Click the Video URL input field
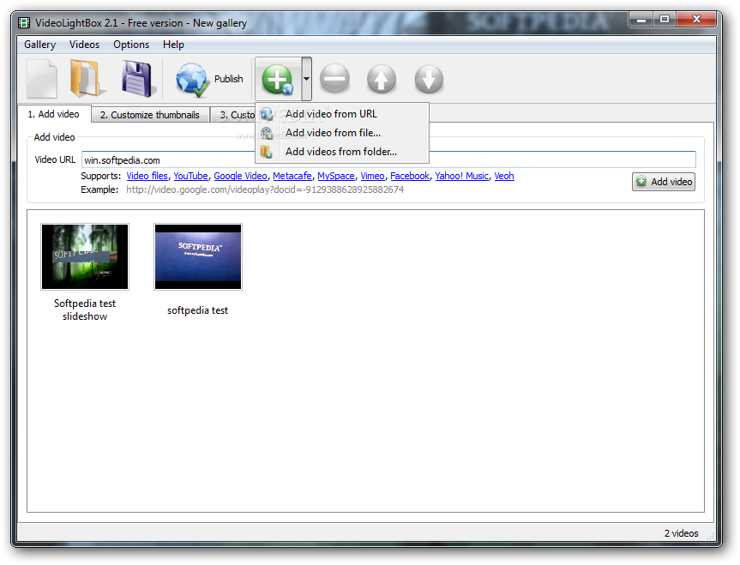This screenshot has height=565, width=740. tap(388, 159)
